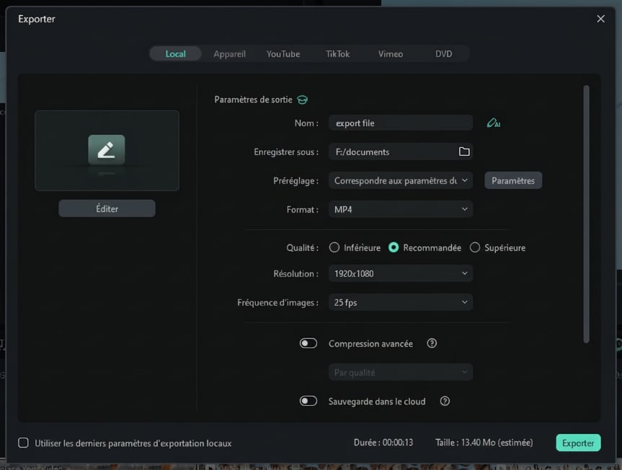This screenshot has height=470, width=622.
Task: Open the Préréglage dropdown
Action: (400, 180)
